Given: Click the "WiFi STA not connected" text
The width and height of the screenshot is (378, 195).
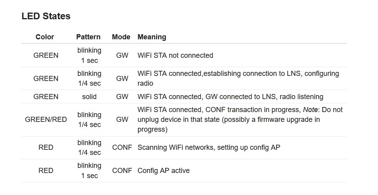Looking at the screenshot, I should coord(175,55).
